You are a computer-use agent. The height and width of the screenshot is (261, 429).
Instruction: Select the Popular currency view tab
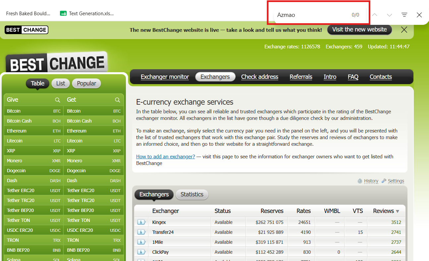pyautogui.click(x=86, y=83)
